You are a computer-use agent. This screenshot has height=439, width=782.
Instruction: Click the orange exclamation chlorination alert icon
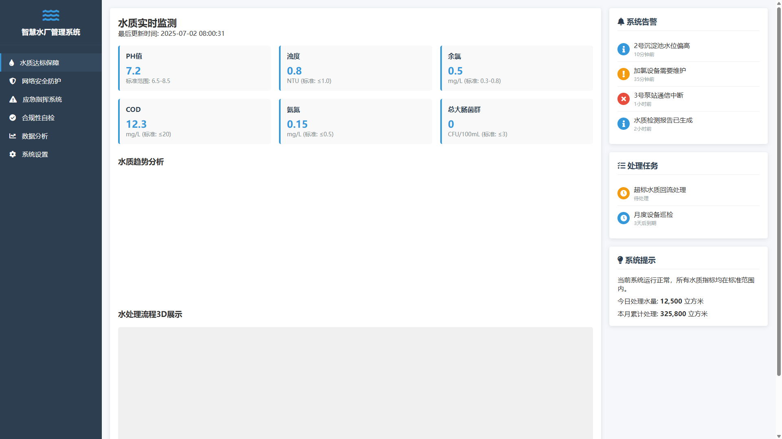coord(623,74)
